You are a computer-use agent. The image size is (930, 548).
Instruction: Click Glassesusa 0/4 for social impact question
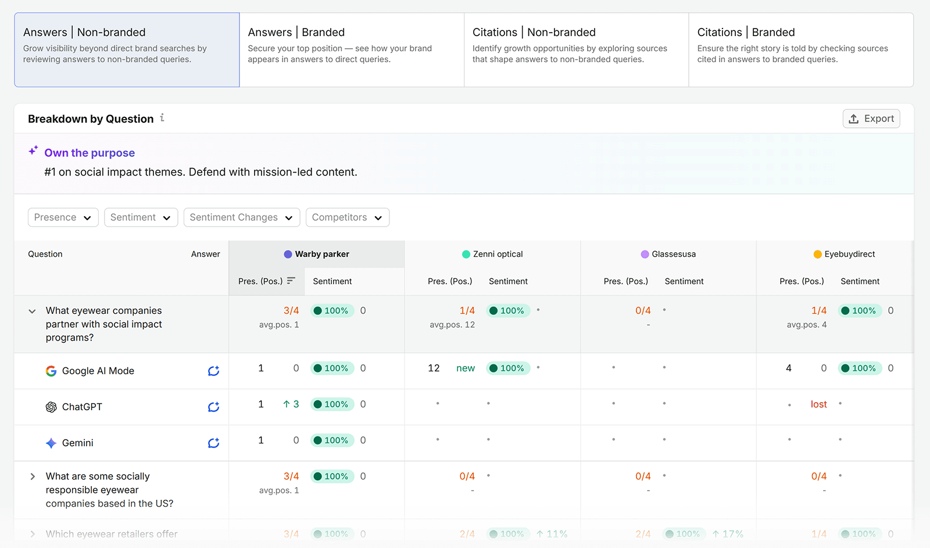pyautogui.click(x=643, y=311)
